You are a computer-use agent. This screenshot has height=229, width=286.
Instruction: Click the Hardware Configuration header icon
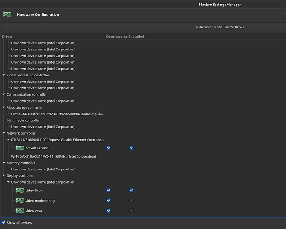tap(7, 14)
